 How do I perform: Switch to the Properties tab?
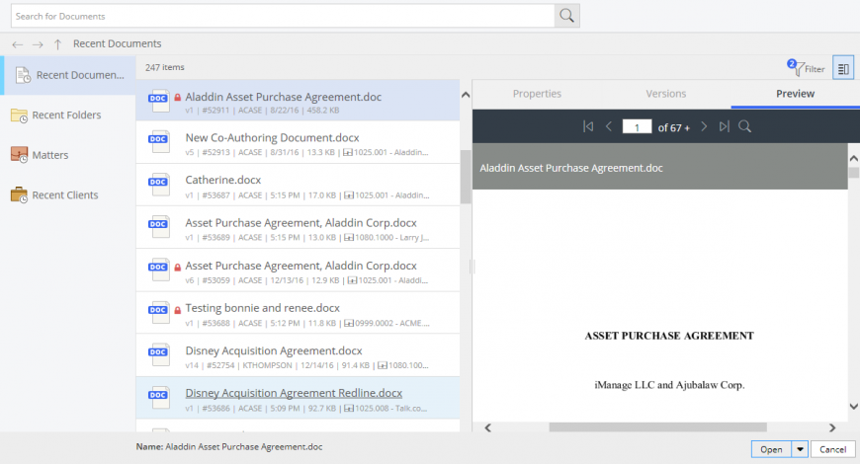point(537,94)
